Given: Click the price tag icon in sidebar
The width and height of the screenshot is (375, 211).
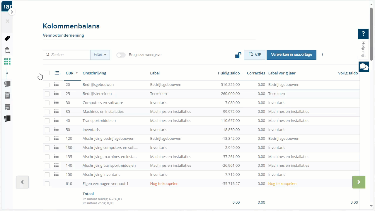Looking at the screenshot, I should click(7, 38).
